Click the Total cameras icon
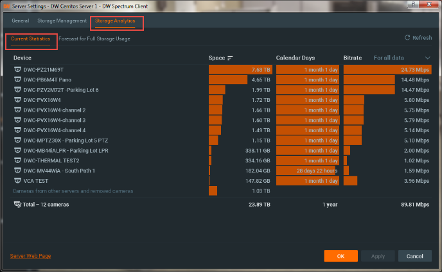This screenshot has height=272, width=442. point(17,205)
